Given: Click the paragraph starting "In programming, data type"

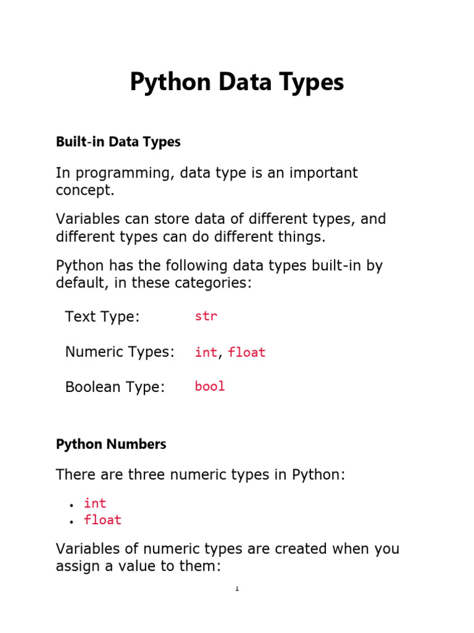Looking at the screenshot, I should coord(207,181).
